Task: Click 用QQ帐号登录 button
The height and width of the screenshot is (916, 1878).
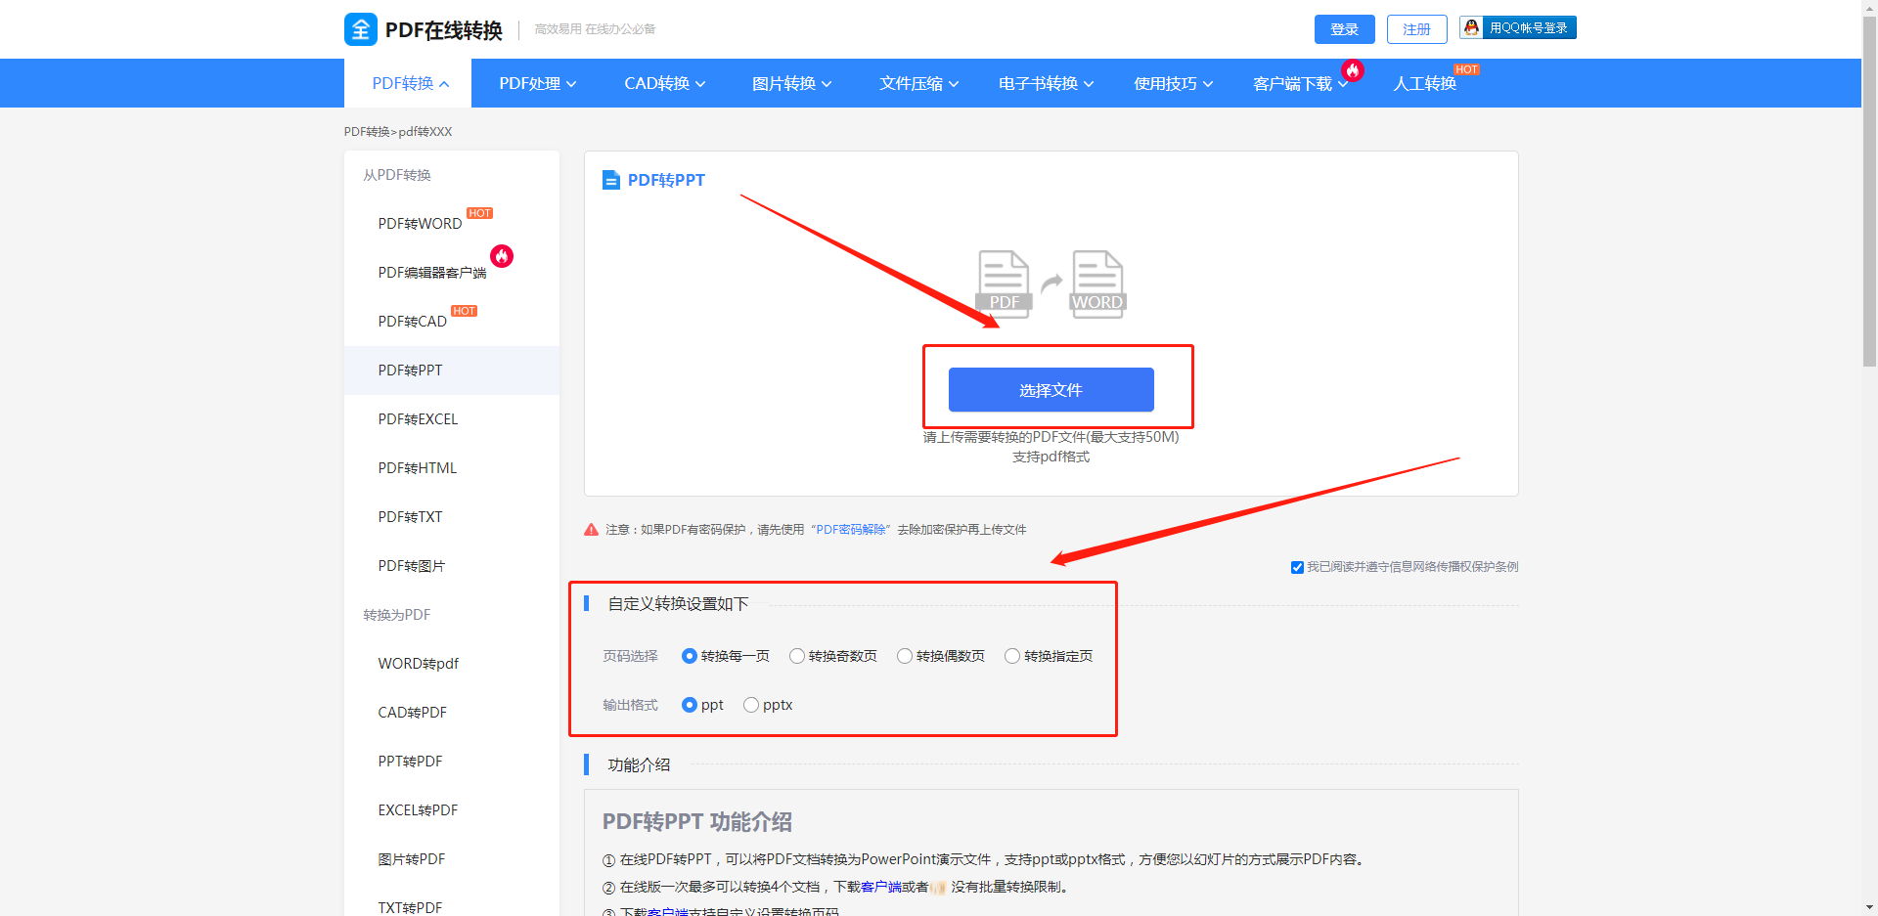Action: tap(1518, 27)
